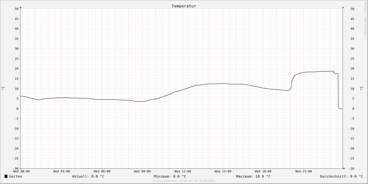Click the 40 label on left y-axis
This screenshot has width=368, height=184.
tap(17, 29)
